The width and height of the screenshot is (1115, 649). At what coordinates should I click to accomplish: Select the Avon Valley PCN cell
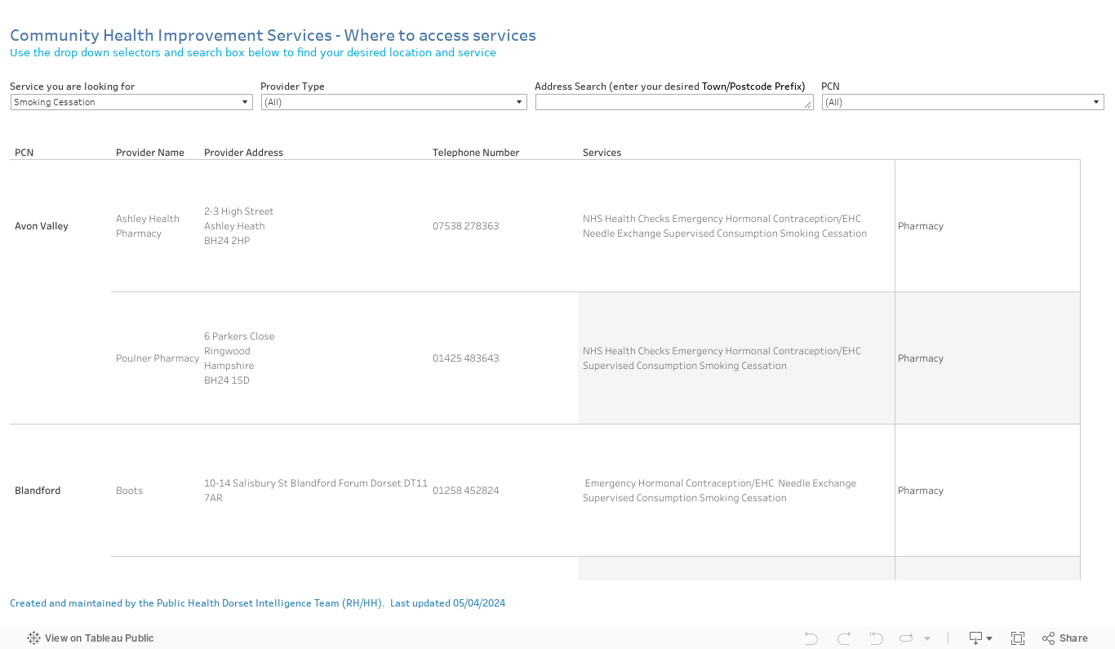42,226
